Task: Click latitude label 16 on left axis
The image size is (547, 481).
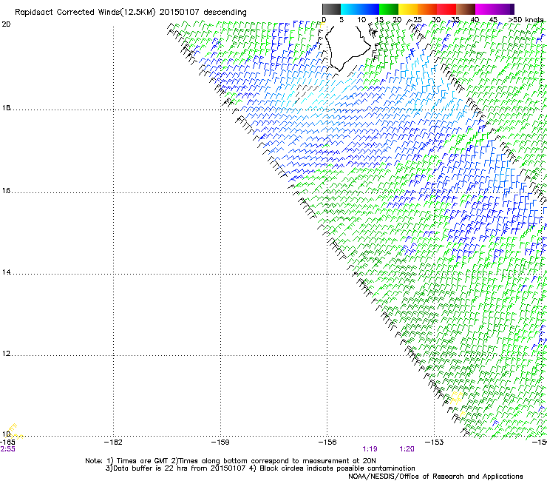Action: [x=6, y=190]
